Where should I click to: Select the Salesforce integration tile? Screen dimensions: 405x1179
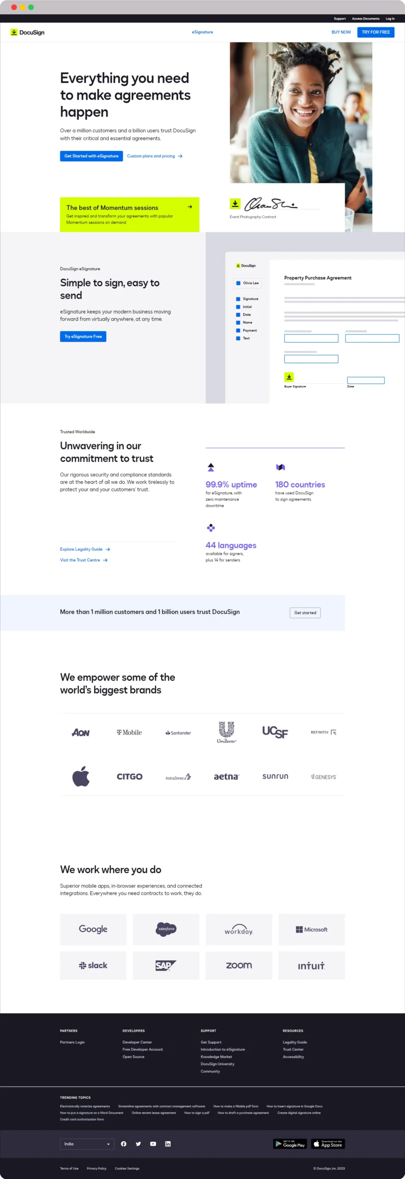point(166,929)
